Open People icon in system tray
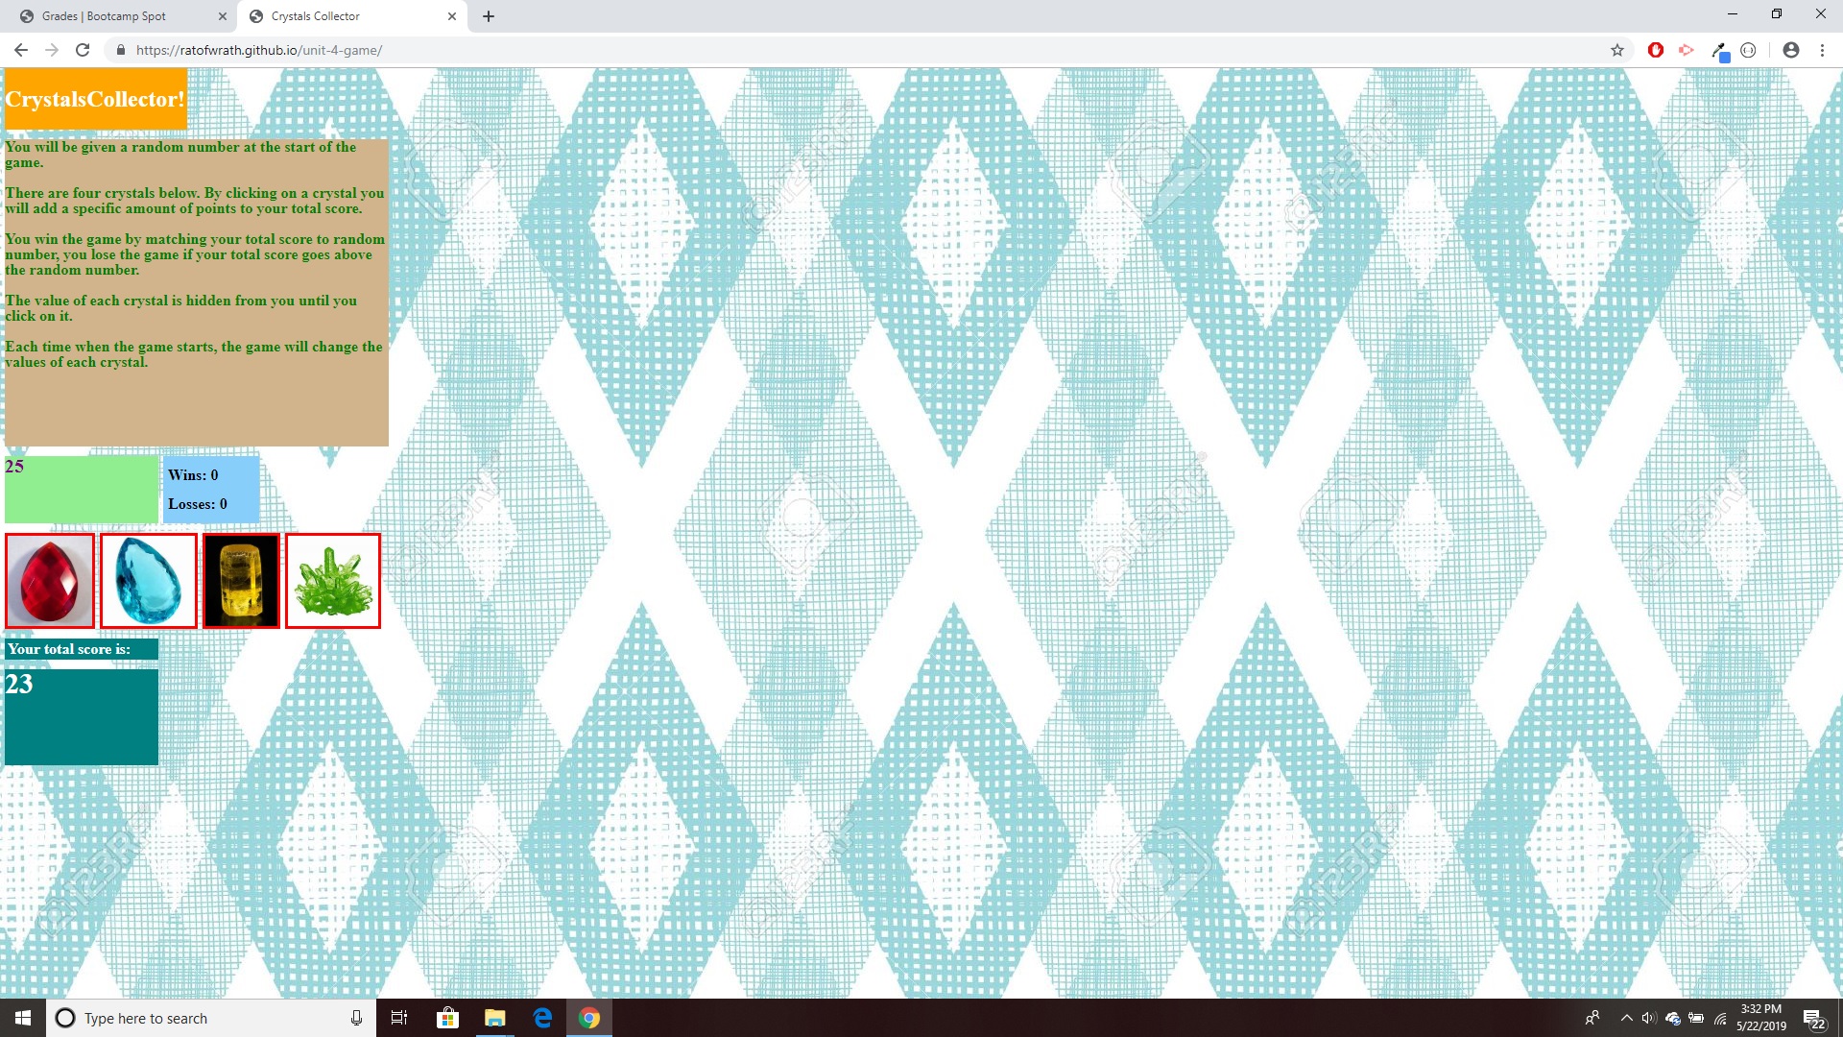The width and height of the screenshot is (1843, 1037). coord(1592,1018)
